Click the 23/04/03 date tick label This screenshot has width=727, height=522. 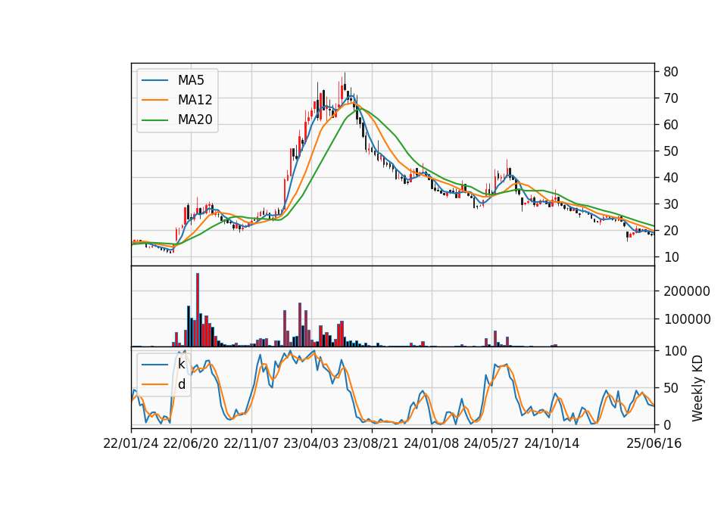(311, 443)
